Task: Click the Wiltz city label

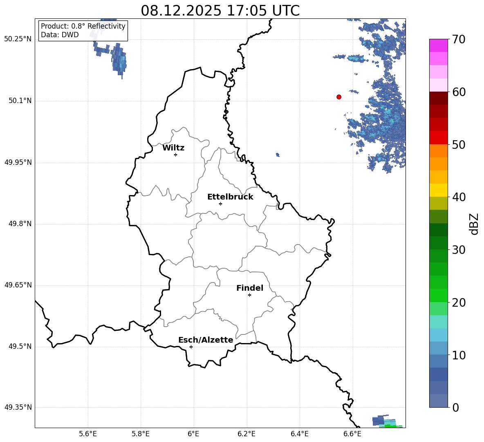Action: pos(173,148)
